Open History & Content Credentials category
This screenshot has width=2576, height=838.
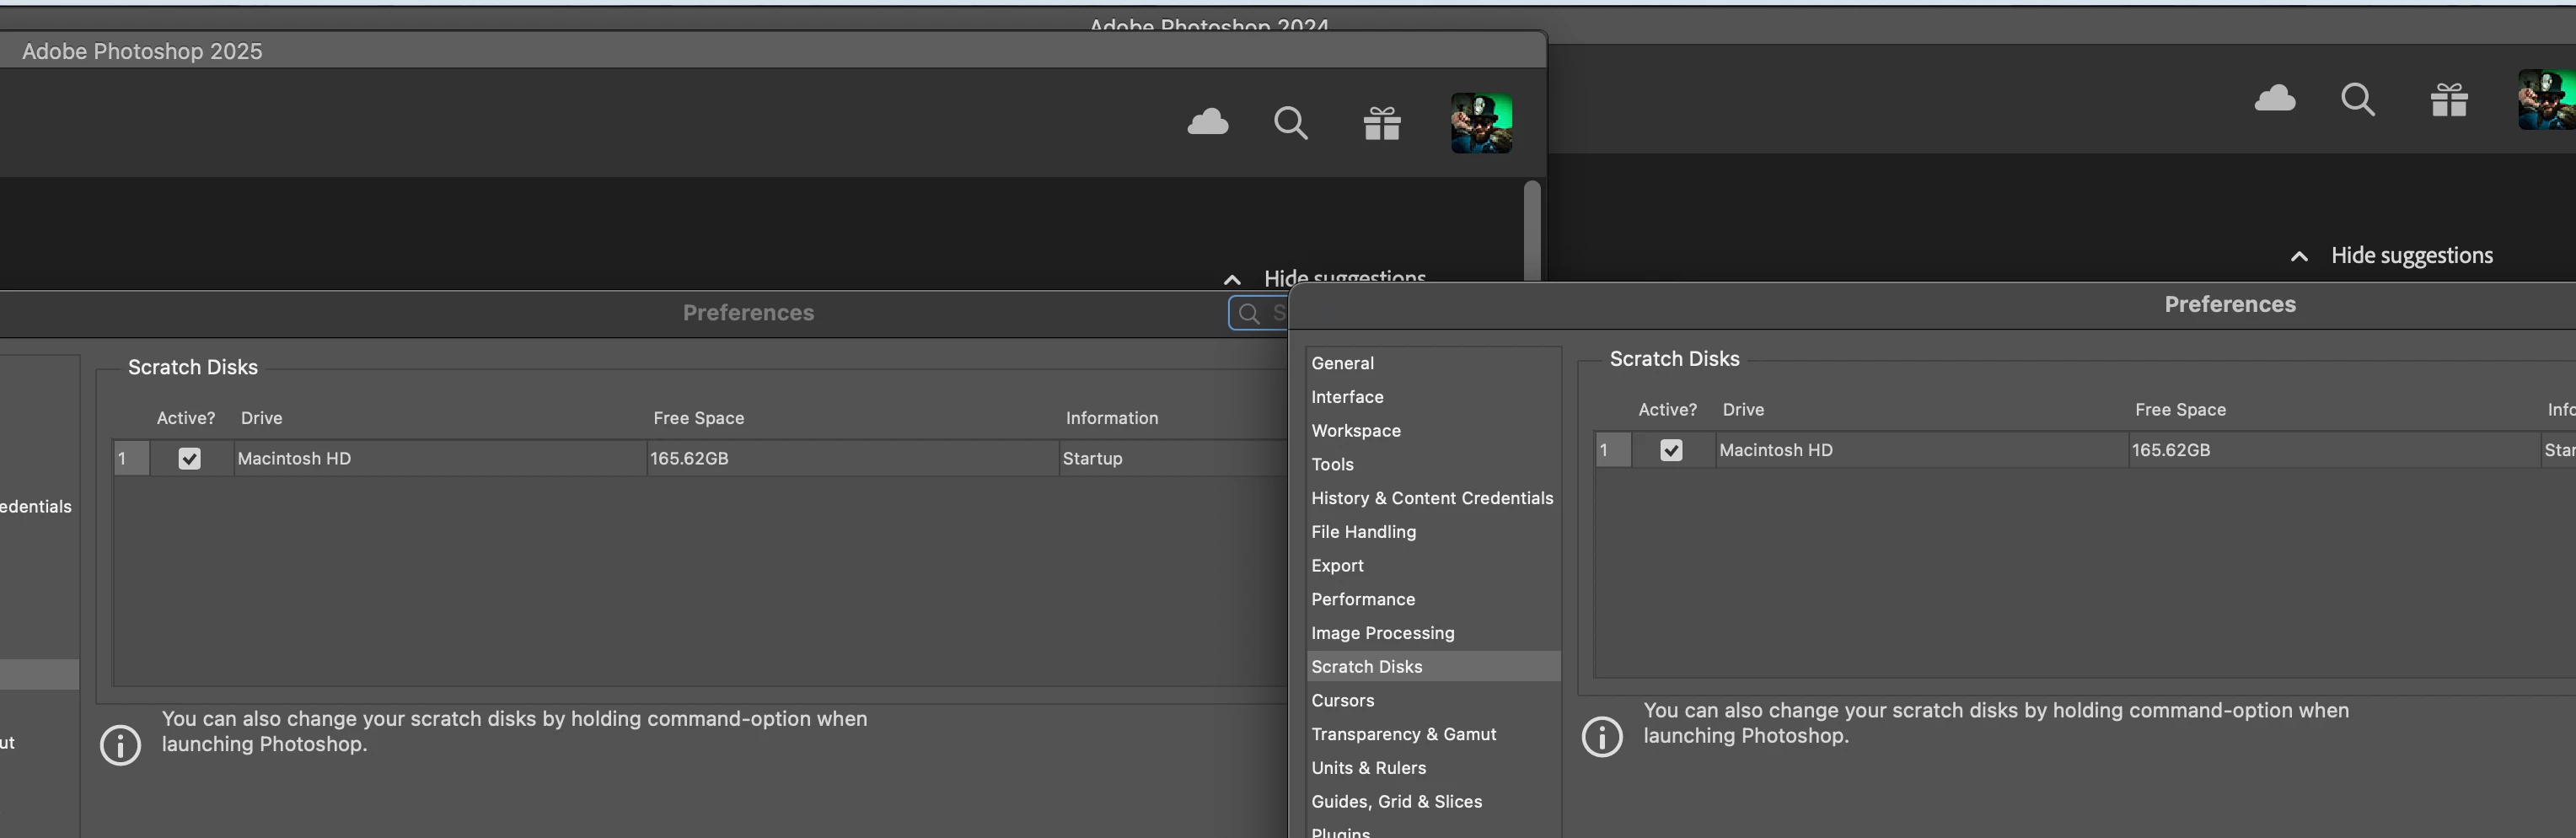coord(1432,498)
